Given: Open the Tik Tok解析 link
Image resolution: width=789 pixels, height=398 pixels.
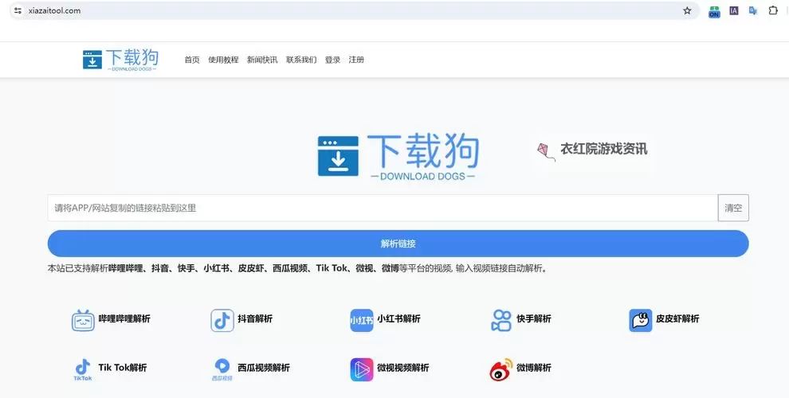Looking at the screenshot, I should [x=122, y=368].
